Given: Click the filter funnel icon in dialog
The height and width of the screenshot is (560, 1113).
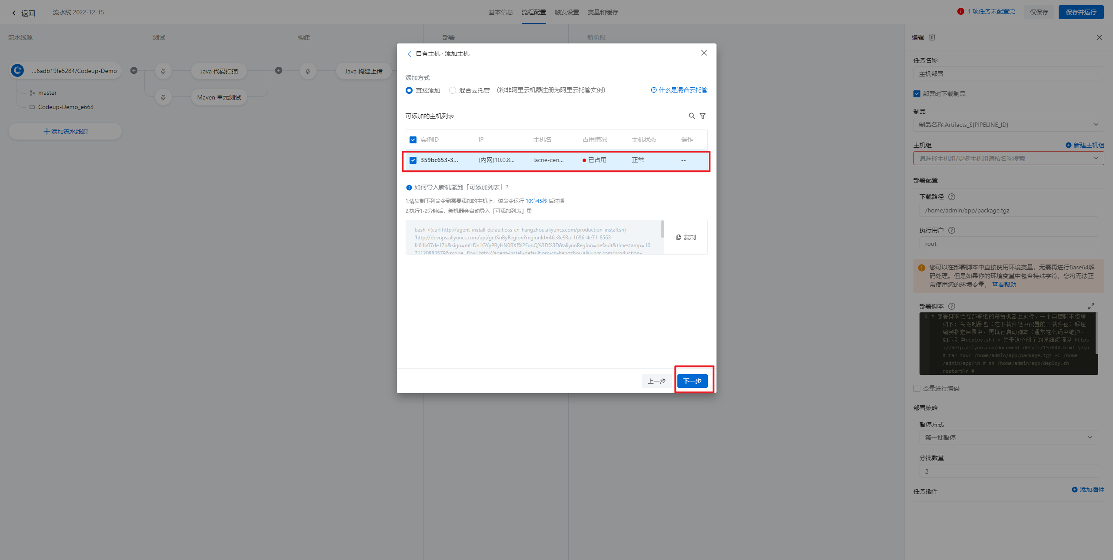Looking at the screenshot, I should click(703, 116).
